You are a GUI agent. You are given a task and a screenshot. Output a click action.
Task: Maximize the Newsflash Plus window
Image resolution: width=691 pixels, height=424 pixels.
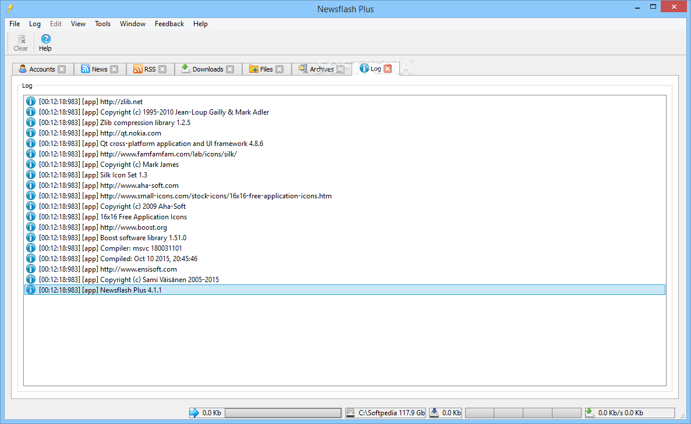click(653, 7)
